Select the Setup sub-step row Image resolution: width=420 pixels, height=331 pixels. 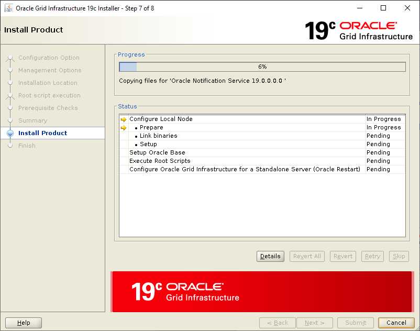[262, 144]
